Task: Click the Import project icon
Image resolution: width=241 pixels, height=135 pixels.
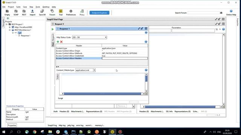Action: [x=32, y=12]
